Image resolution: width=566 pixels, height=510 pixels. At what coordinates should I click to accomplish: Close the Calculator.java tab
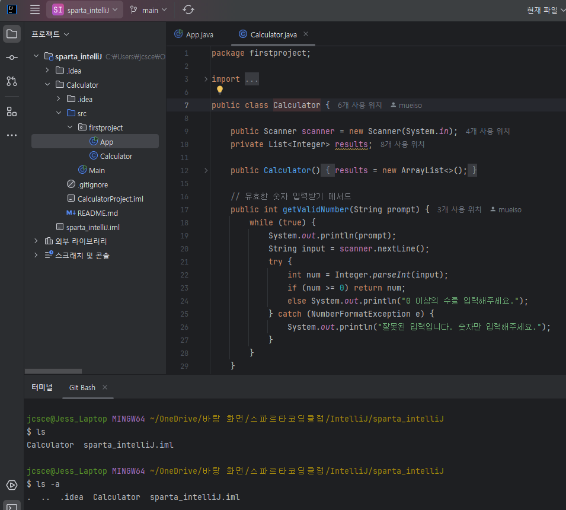coord(306,34)
